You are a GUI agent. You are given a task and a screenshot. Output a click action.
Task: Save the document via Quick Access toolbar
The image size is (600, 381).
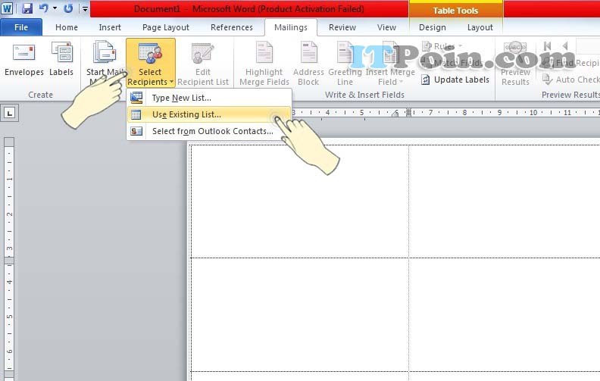pyautogui.click(x=27, y=8)
